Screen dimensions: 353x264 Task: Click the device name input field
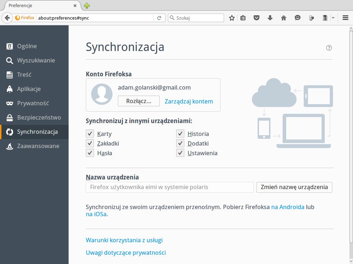coord(169,187)
